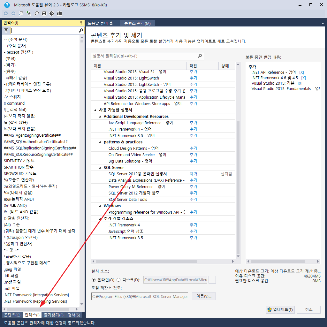Select '* (Crossjoin 연산자)' index entry
The height and width of the screenshot is (327, 327).
click(x=21, y=238)
